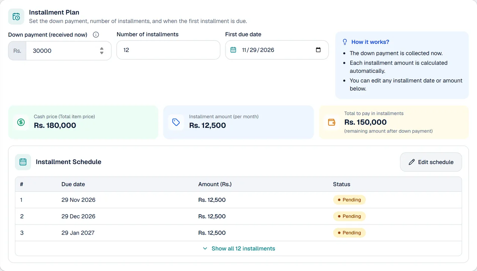Click Pending status for 29 Jan 2027
This screenshot has height=271, width=477.
pos(349,233)
